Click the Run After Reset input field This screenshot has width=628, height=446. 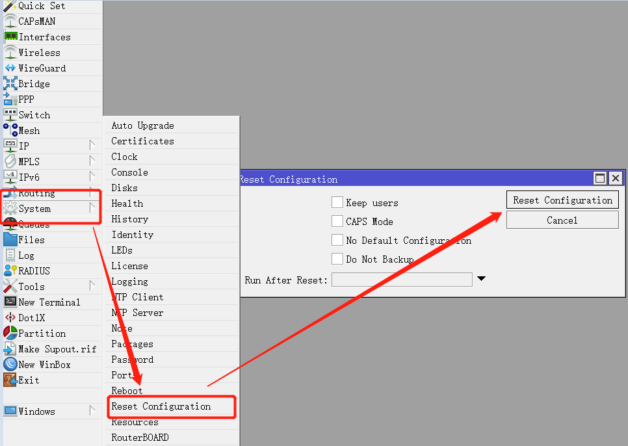(x=401, y=280)
